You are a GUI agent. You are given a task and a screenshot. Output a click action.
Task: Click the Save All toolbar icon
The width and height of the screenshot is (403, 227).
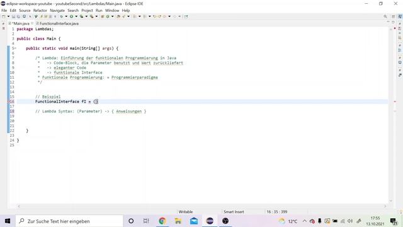[x=18, y=16]
